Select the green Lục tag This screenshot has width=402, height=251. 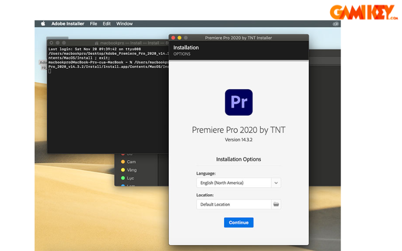point(127,178)
